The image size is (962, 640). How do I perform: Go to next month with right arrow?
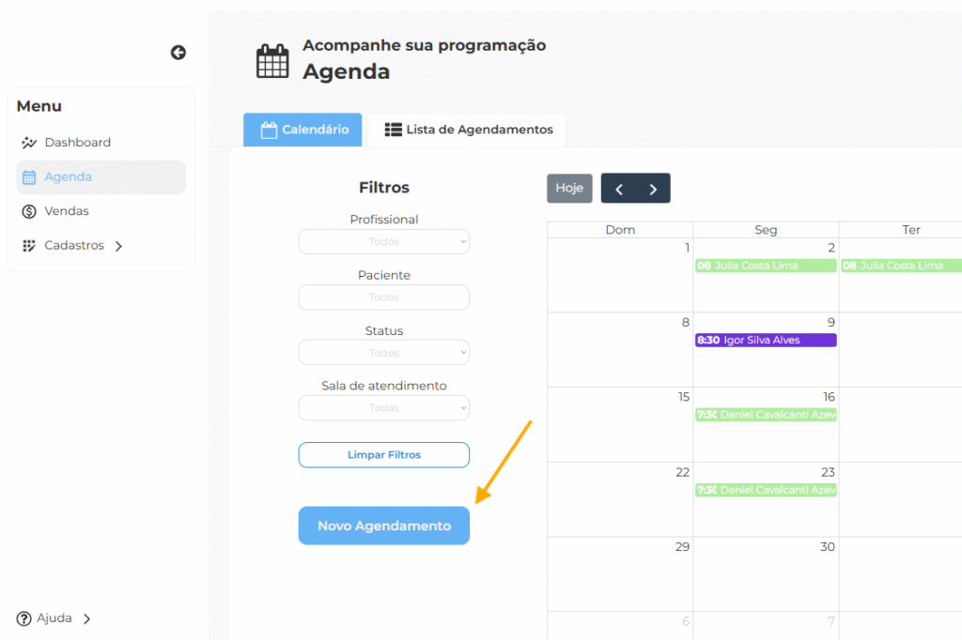[653, 189]
